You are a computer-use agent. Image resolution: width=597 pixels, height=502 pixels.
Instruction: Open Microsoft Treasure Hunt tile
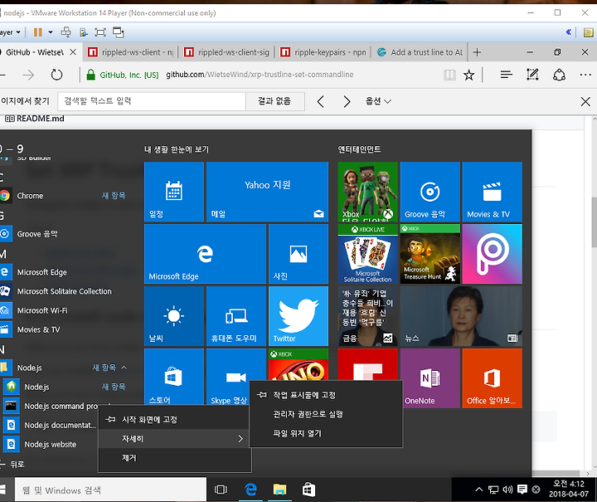pyautogui.click(x=430, y=254)
